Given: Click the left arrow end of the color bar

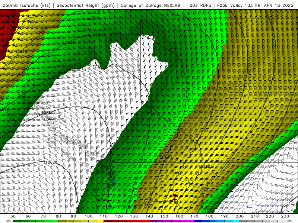Looking at the screenshot, I should 9,221.
